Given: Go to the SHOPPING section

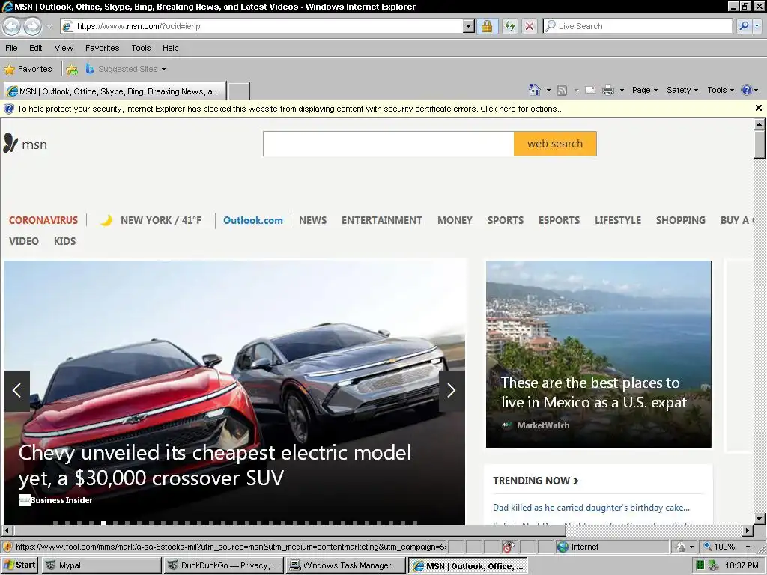Looking at the screenshot, I should click(x=680, y=220).
